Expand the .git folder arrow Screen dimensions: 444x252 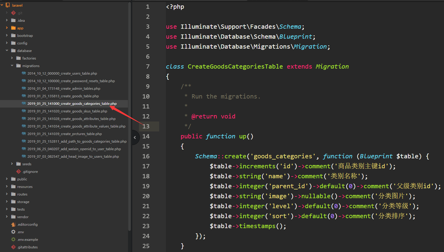[x=7, y=13]
